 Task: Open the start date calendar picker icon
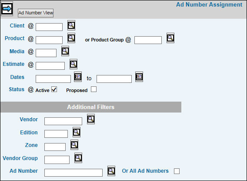click(78, 77)
